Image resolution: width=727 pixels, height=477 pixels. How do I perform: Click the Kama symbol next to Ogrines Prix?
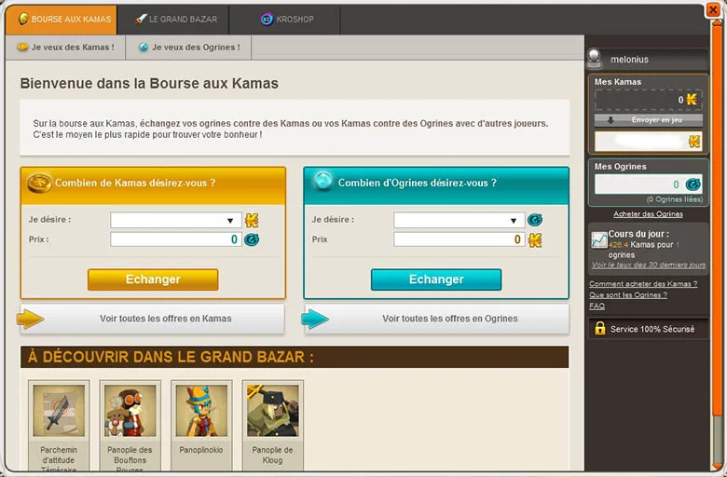click(x=535, y=240)
